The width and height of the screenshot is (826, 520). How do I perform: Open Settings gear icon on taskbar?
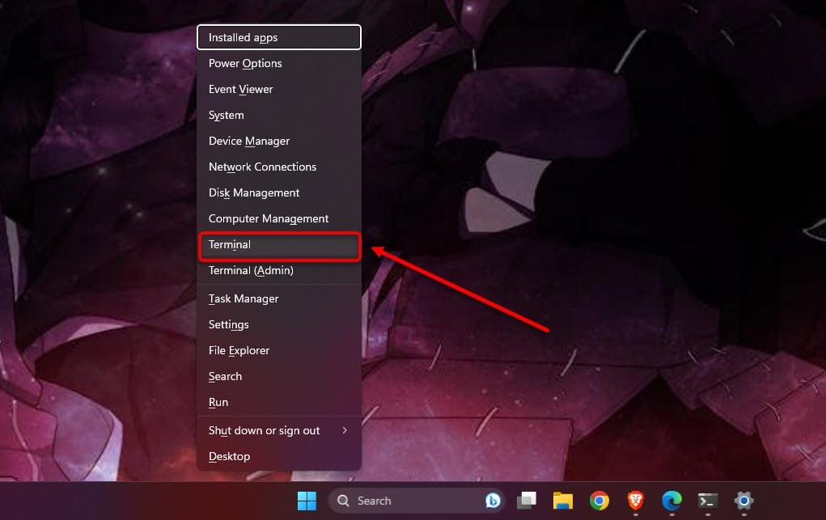coord(743,501)
